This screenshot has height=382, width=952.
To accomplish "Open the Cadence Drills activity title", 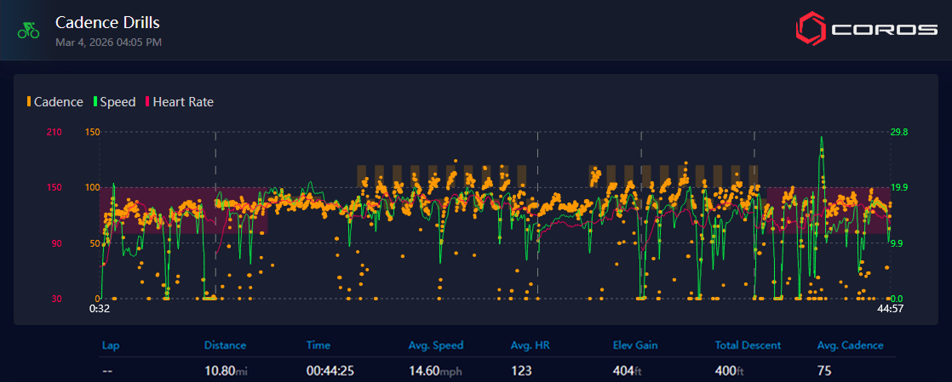I will coord(107,22).
